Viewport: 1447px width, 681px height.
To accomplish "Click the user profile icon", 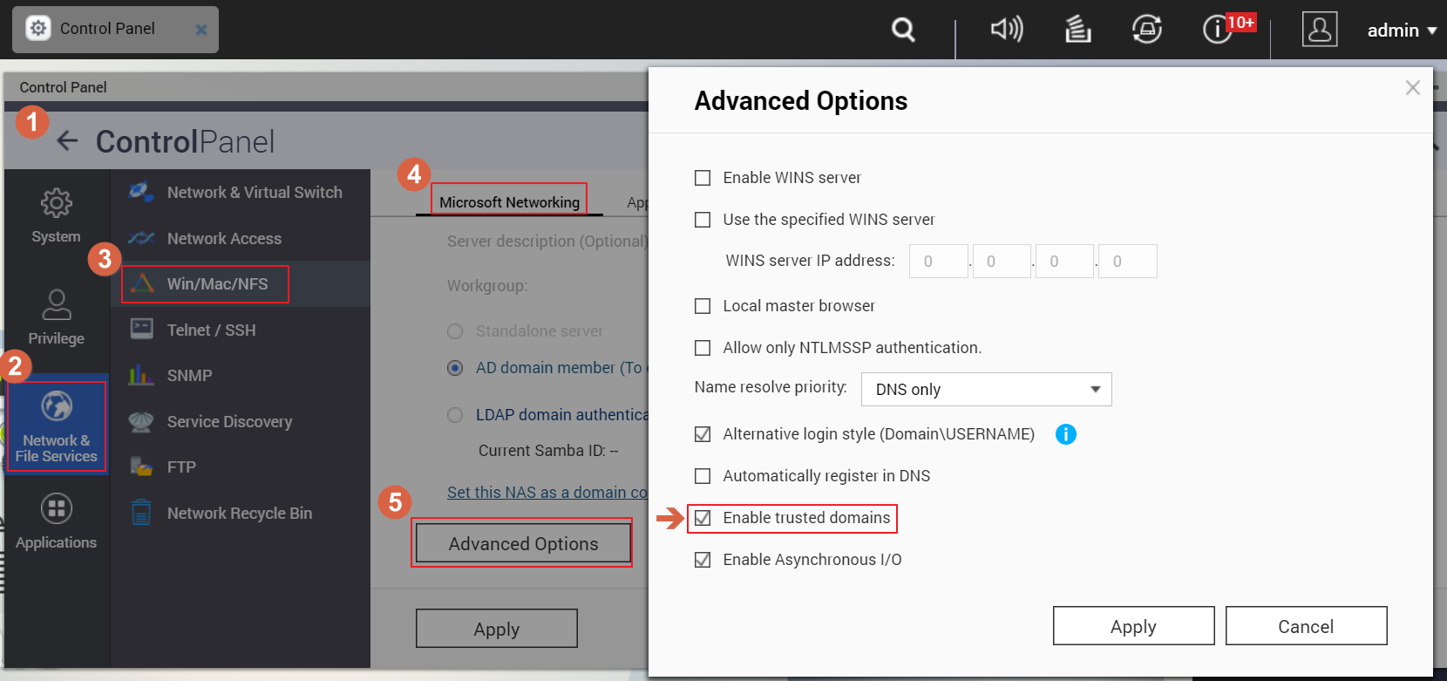I will 1320,29.
